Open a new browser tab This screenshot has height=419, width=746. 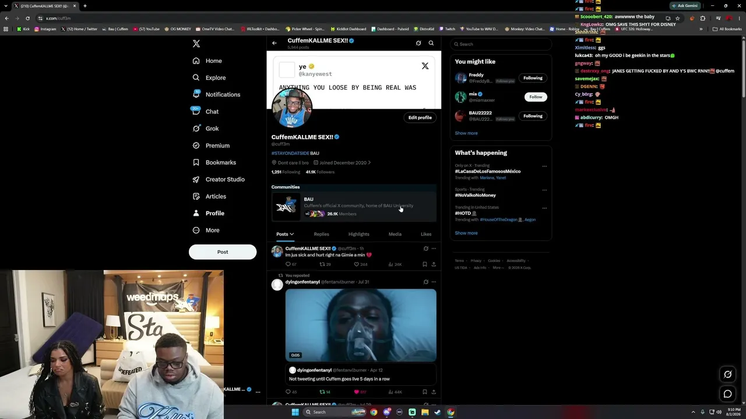[x=85, y=6]
